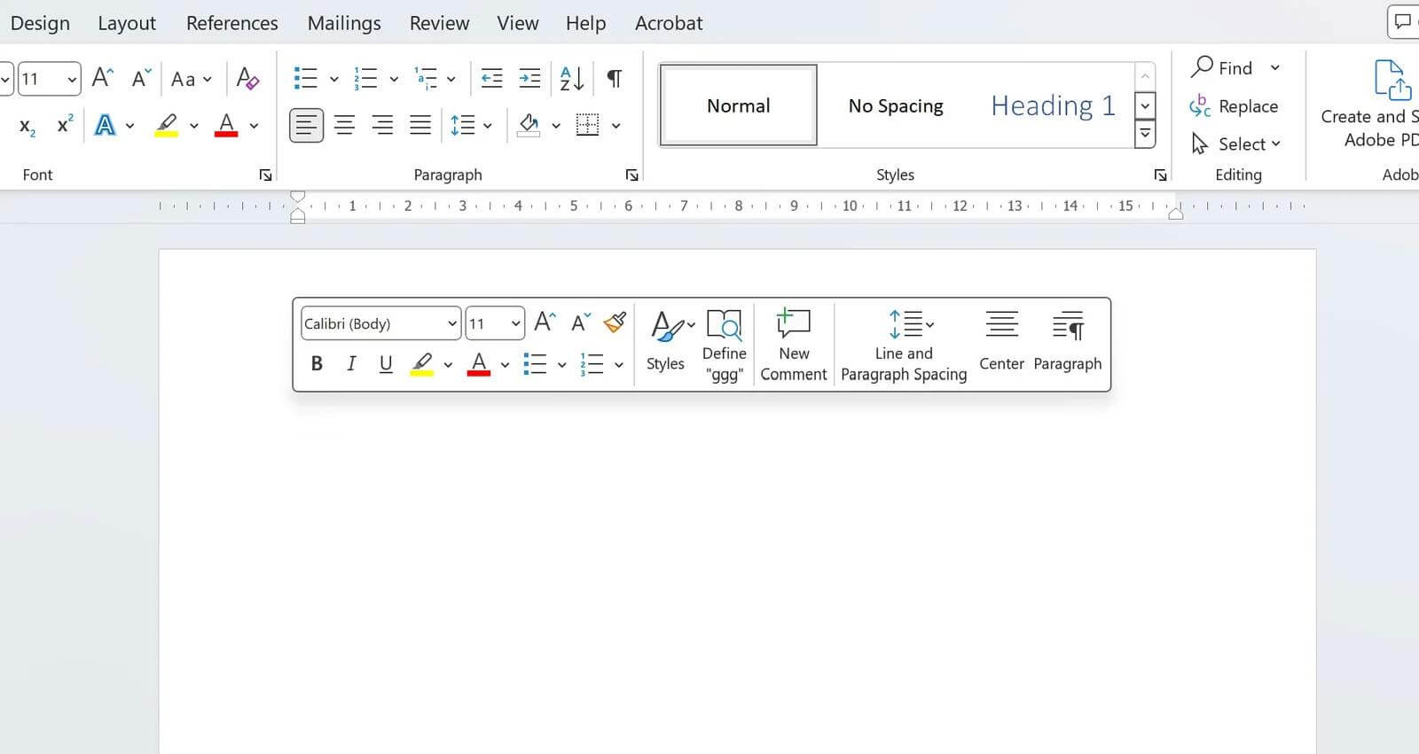
Task: Apply red font color in ribbon
Action: [227, 125]
